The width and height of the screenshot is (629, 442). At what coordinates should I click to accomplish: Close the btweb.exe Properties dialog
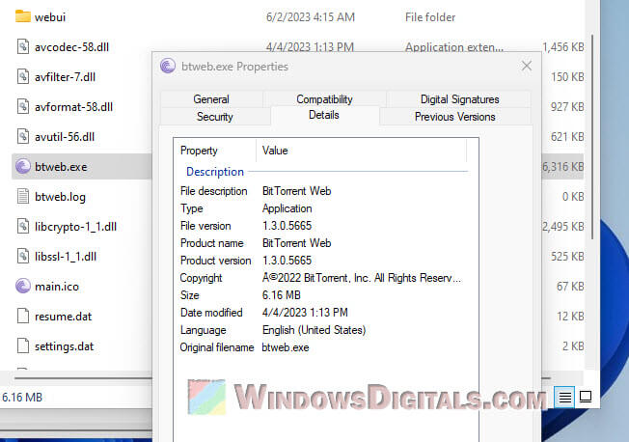(527, 66)
